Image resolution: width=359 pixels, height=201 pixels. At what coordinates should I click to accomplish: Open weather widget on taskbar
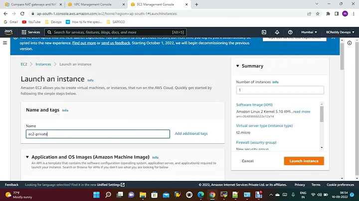point(19,195)
